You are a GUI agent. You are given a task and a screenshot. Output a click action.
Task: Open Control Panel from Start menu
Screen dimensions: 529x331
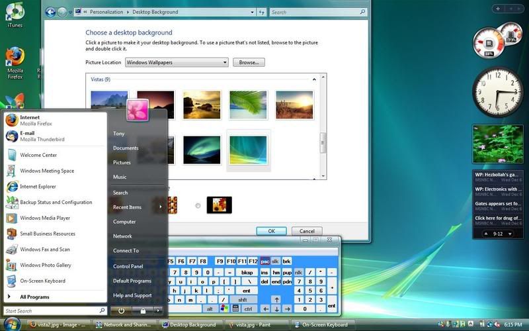click(128, 266)
